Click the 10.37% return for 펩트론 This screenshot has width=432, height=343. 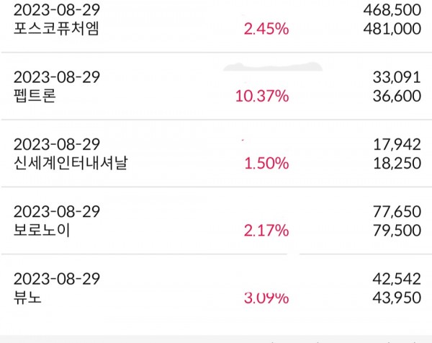pyautogui.click(x=262, y=95)
